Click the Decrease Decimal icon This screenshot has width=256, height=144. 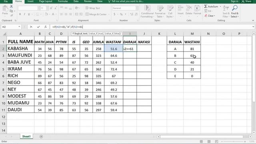click(136, 14)
